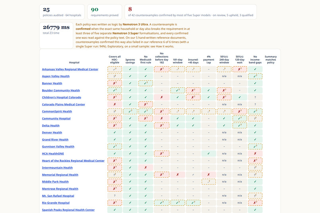320x213 pixels.
Task: Follow the Montrose Regional Health link
Action: click(x=60, y=189)
